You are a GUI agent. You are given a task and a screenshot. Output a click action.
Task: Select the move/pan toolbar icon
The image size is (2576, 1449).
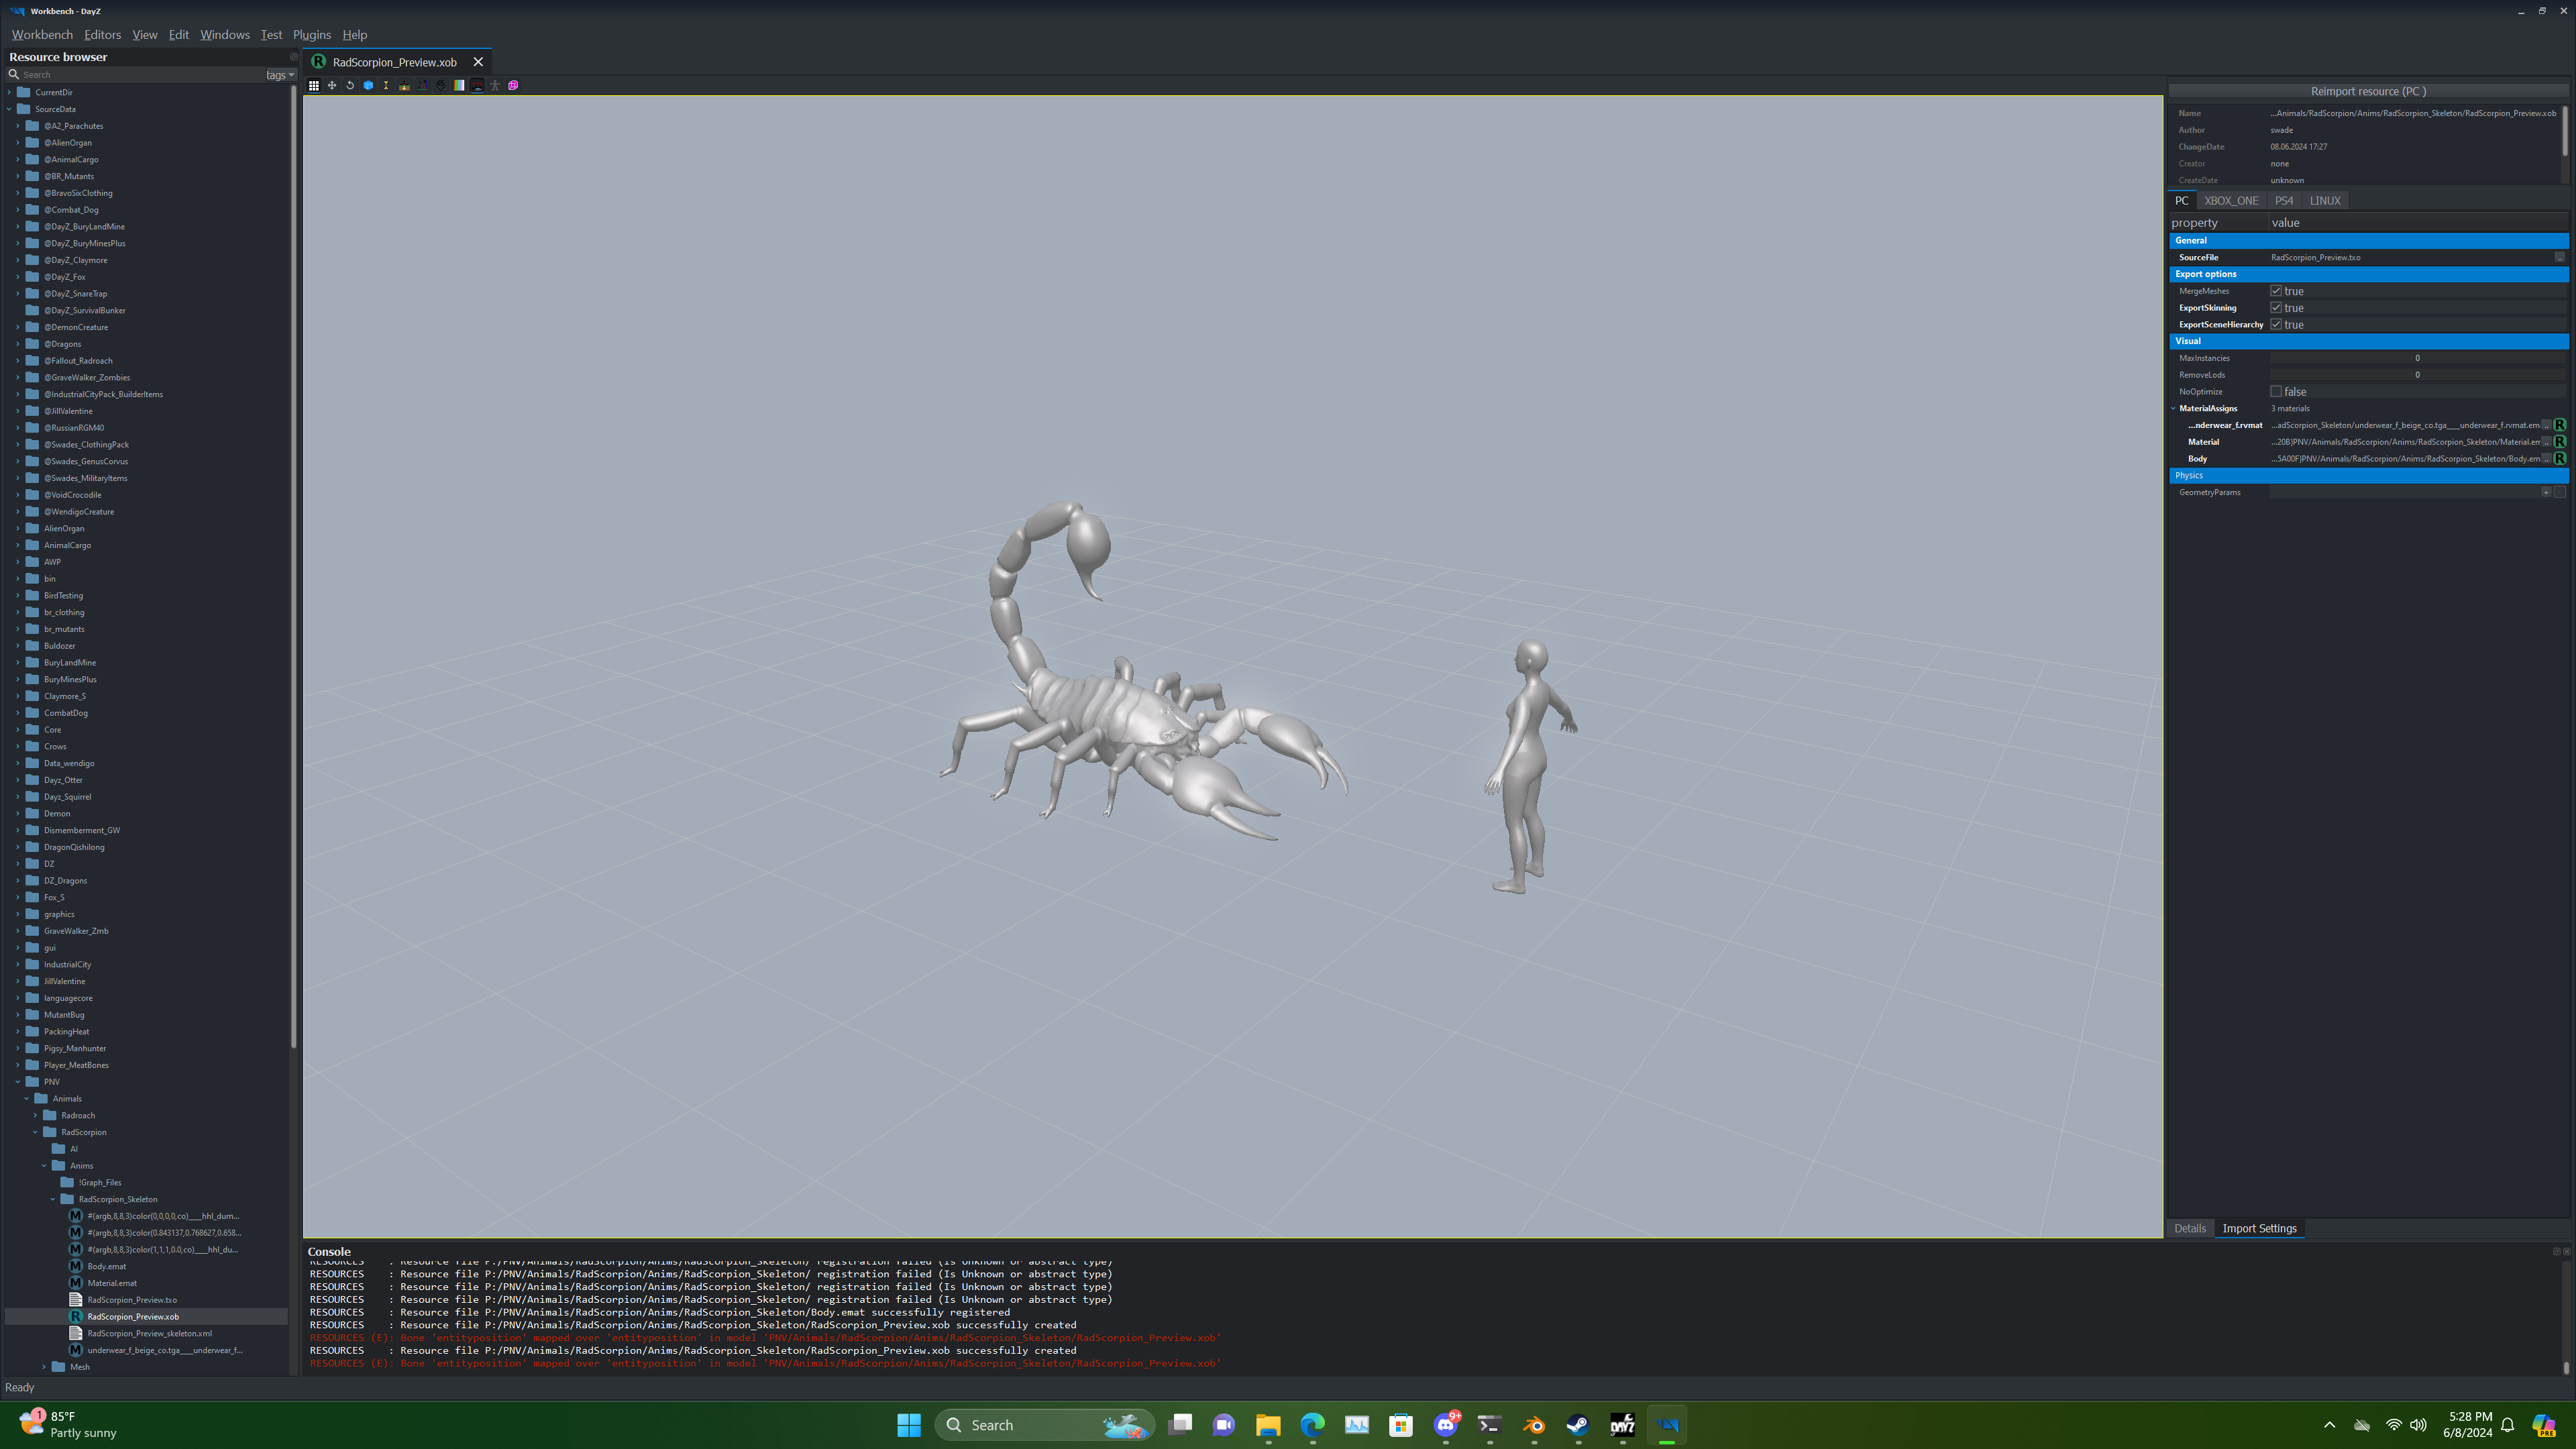tap(332, 85)
